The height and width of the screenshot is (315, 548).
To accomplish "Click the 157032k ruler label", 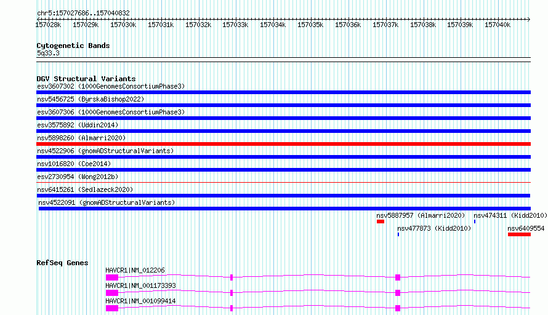I will [x=198, y=25].
